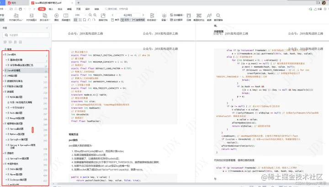Open the 批注 ribbon tab

[x=60, y=9]
